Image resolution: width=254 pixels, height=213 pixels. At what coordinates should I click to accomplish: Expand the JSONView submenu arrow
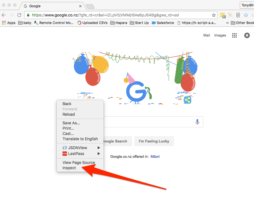pos(99,148)
